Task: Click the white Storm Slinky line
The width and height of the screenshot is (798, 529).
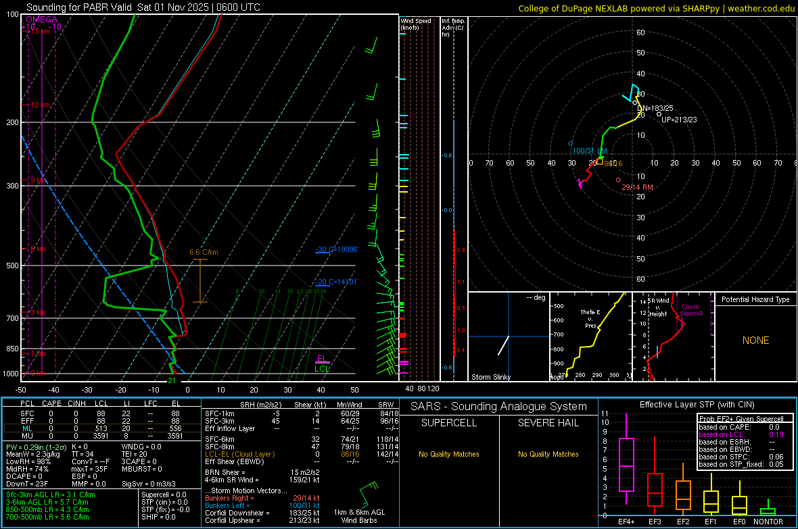Action: 503,345
